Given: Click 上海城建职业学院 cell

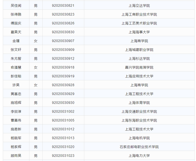Looking at the screenshot, I should pos(139,50).
